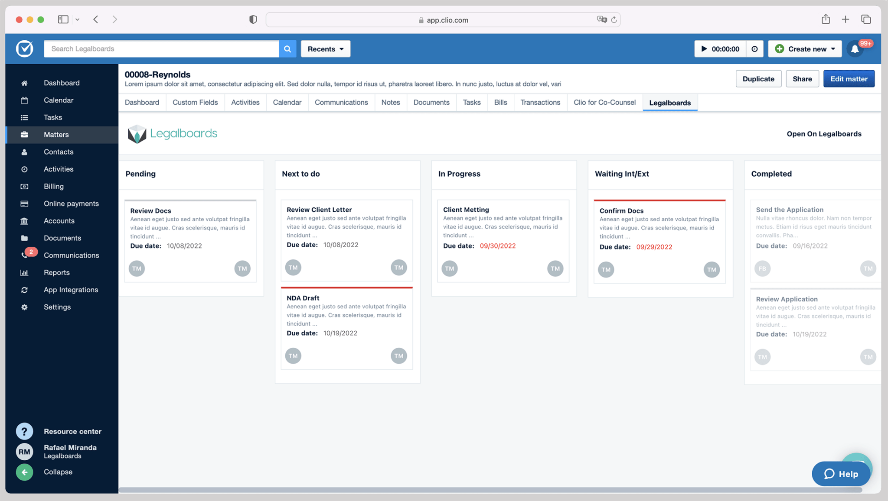Image resolution: width=888 pixels, height=501 pixels.
Task: Open the Help chat bubble
Action: 841,473
